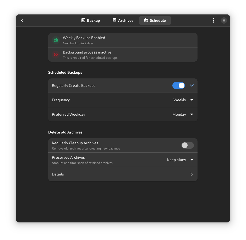Switch to the Archives tab
The width and height of the screenshot is (246, 240).
coord(123,20)
